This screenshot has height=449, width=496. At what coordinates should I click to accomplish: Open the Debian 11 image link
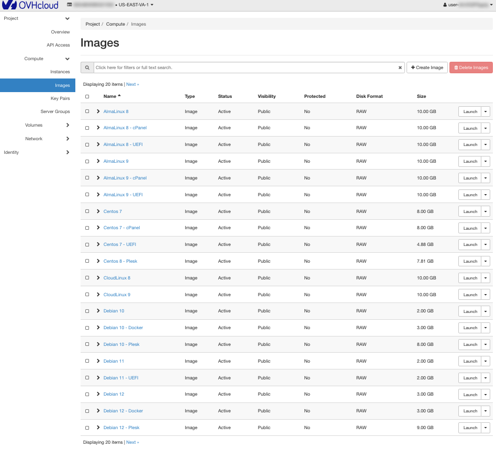click(x=114, y=361)
